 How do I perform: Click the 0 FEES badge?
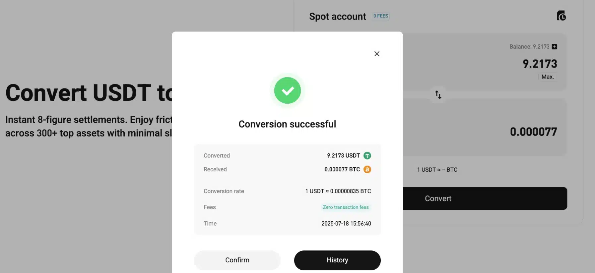(381, 16)
